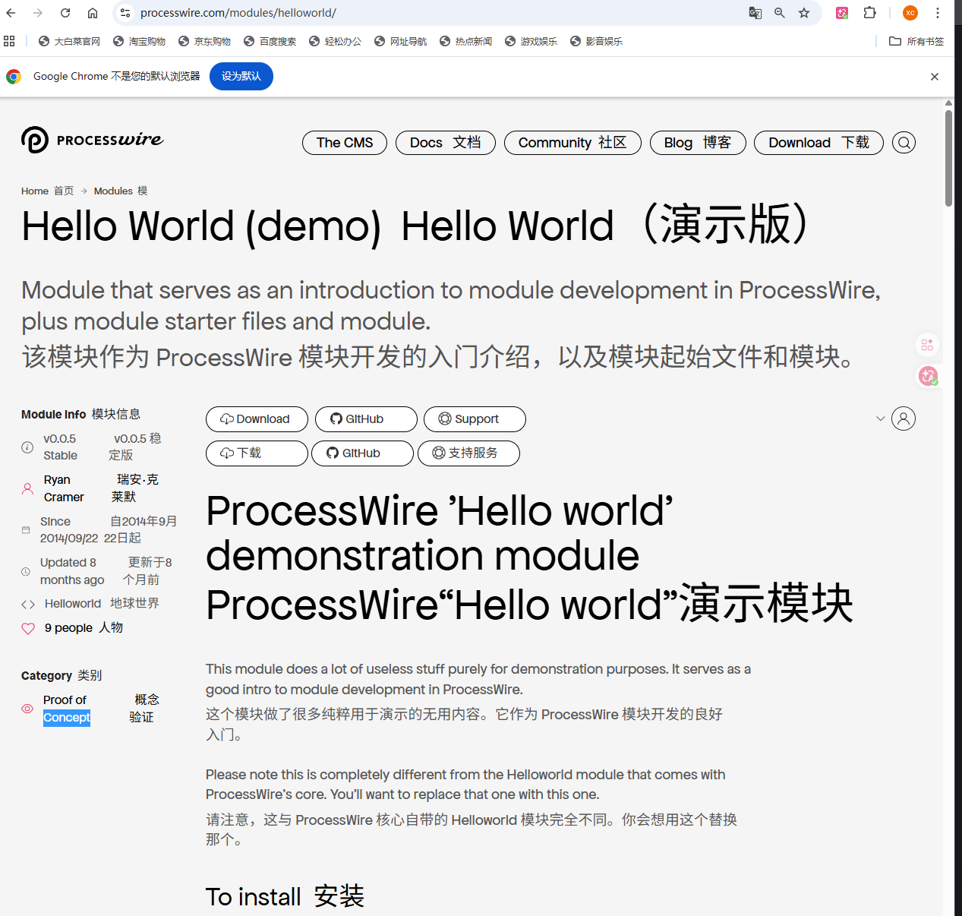The image size is (962, 916).
Task: Click the Chrome home icon
Action: [93, 13]
